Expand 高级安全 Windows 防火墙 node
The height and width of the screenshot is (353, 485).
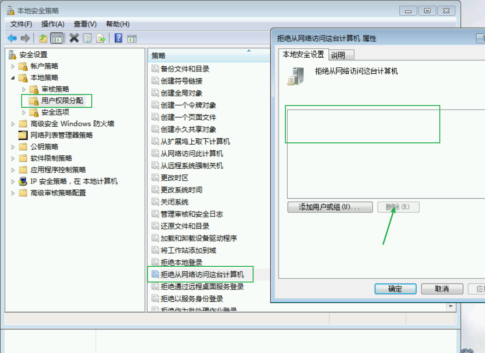pos(13,124)
